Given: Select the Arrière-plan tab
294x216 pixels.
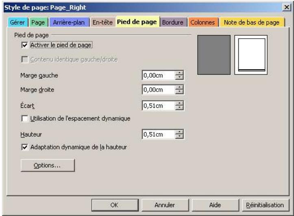Looking at the screenshot, I should point(69,22).
